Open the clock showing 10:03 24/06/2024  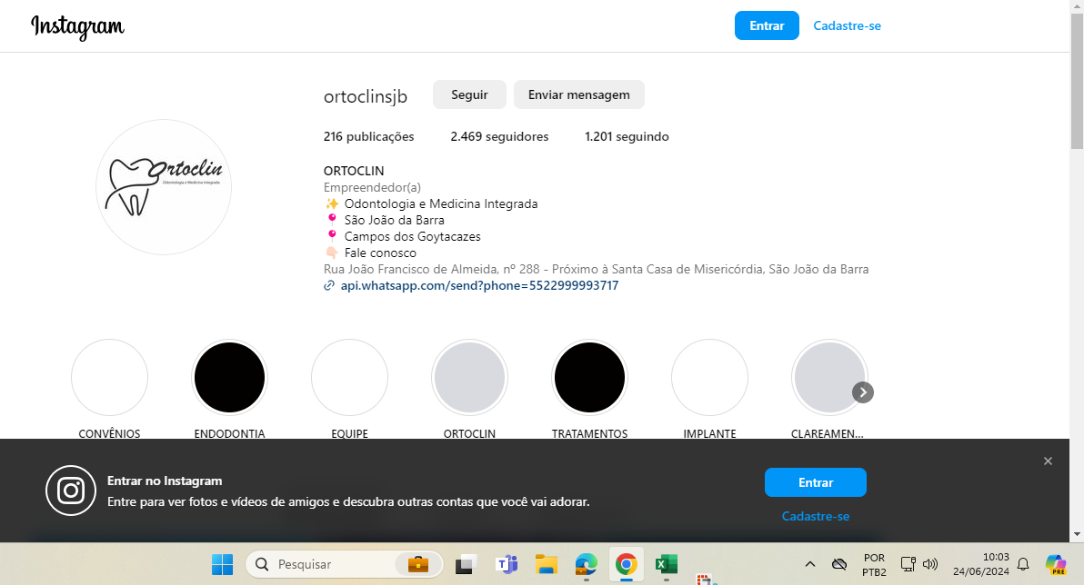click(x=980, y=564)
